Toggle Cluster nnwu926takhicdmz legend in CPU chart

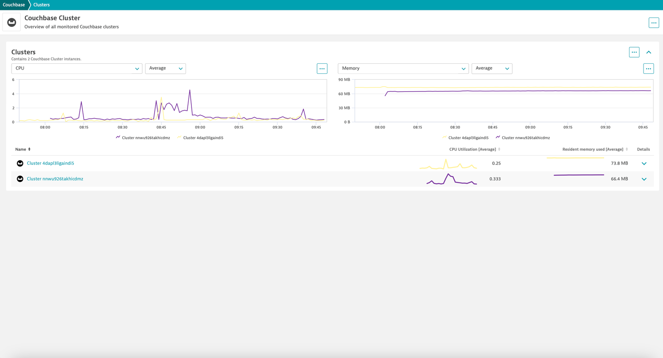coord(143,138)
